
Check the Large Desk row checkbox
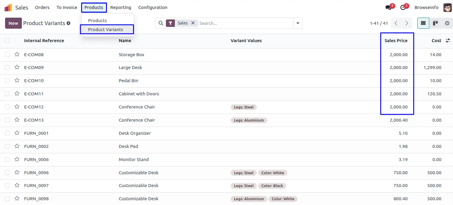pyautogui.click(x=7, y=68)
